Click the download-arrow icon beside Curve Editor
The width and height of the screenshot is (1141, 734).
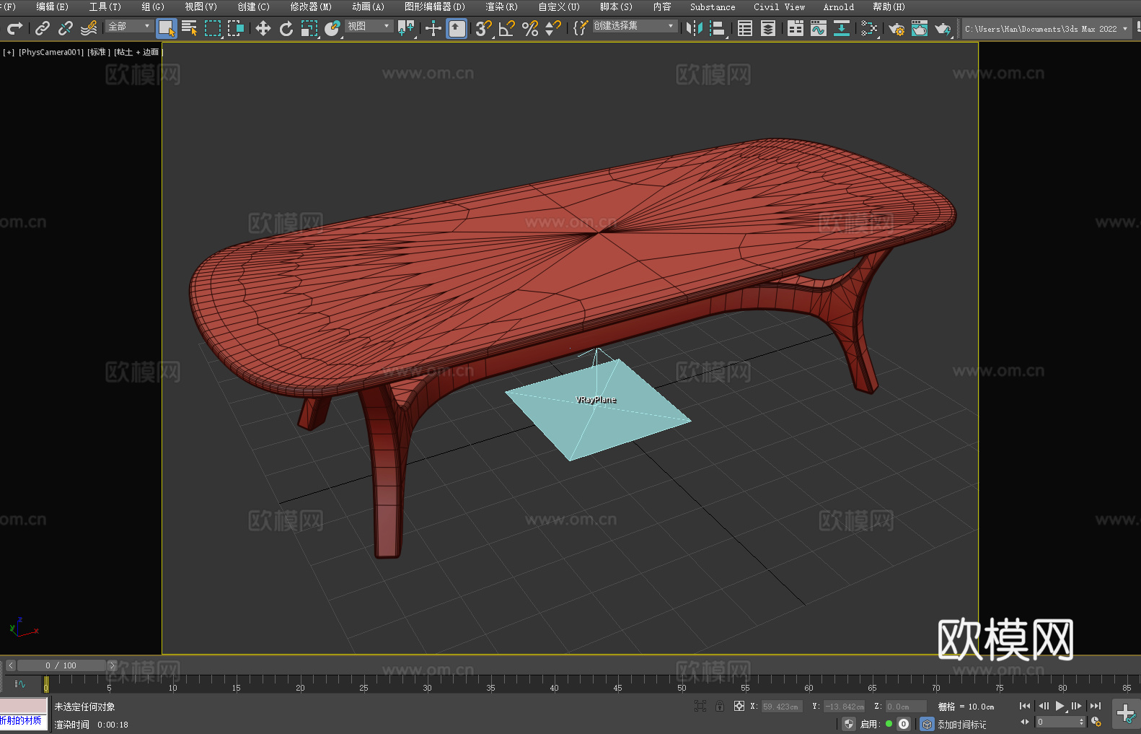841,28
